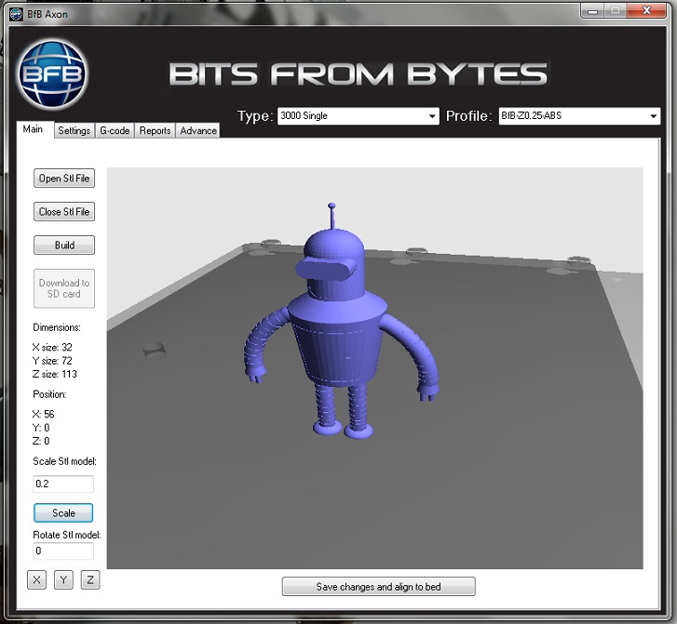This screenshot has height=624, width=677.
Task: Click the BfB Axon title bar icon
Action: click(15, 11)
